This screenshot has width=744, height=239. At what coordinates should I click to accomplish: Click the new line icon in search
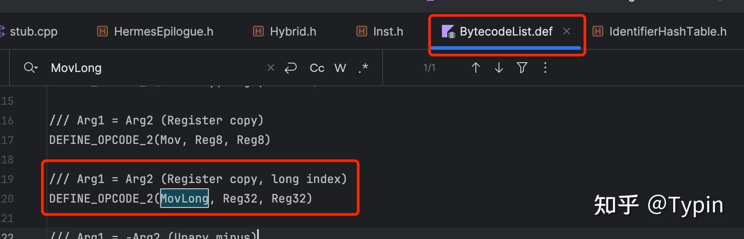290,68
